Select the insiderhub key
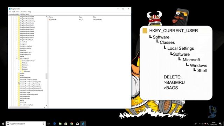The image size is (224, 126). [x=23, y=42]
